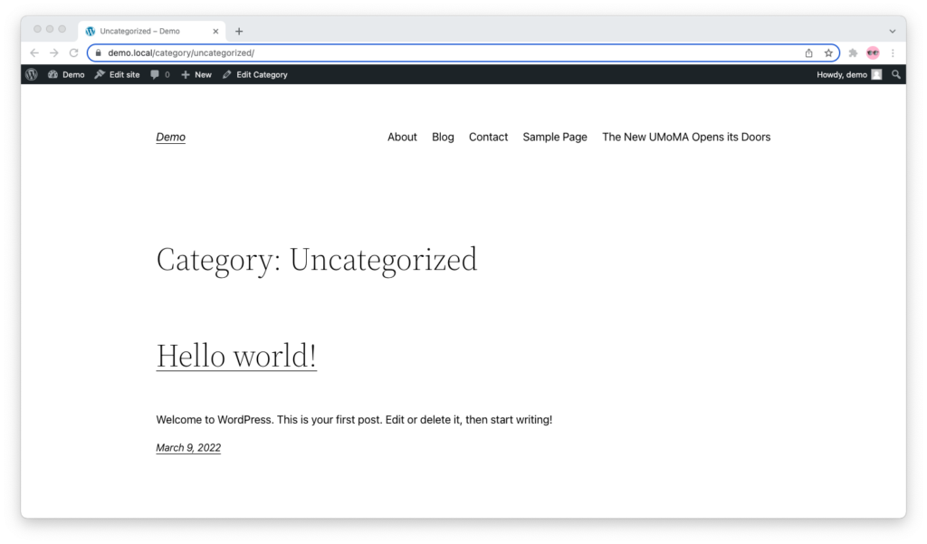Viewport: 927px width, 544px height.
Task: Click the Welcome to WordPress excerpt text
Action: click(354, 420)
